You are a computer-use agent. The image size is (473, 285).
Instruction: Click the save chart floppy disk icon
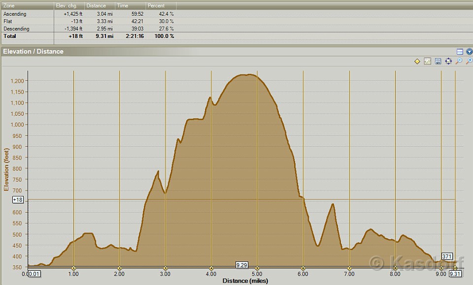click(x=438, y=62)
